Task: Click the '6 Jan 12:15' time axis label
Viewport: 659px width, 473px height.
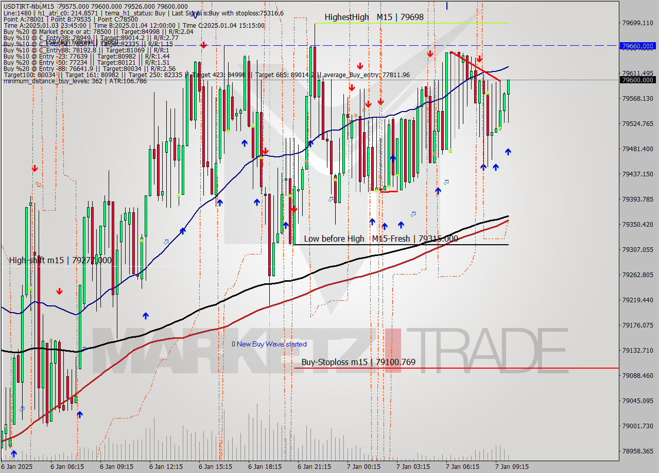Action: pyautogui.click(x=166, y=467)
